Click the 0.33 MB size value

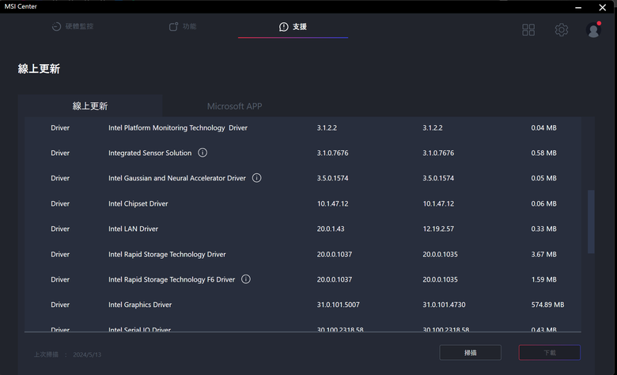point(543,229)
